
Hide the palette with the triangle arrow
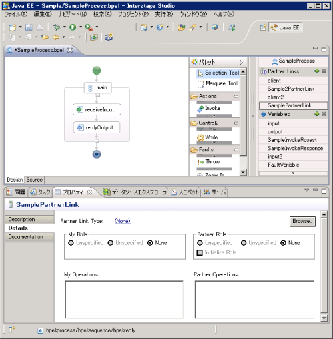(x=241, y=62)
